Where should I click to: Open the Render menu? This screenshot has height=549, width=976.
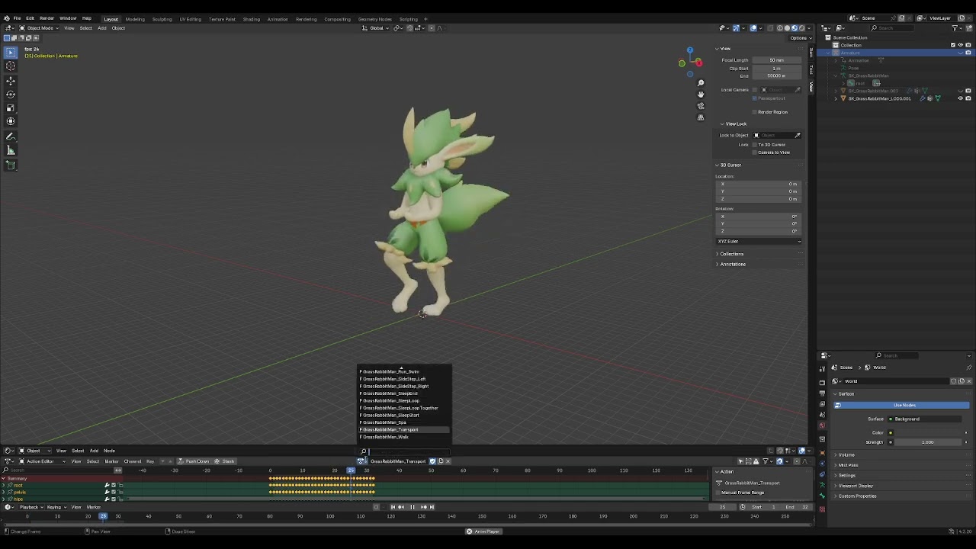[x=47, y=18]
